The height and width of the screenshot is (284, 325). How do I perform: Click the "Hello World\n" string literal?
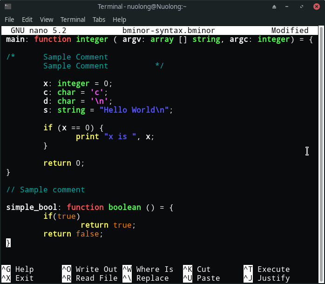click(134, 110)
